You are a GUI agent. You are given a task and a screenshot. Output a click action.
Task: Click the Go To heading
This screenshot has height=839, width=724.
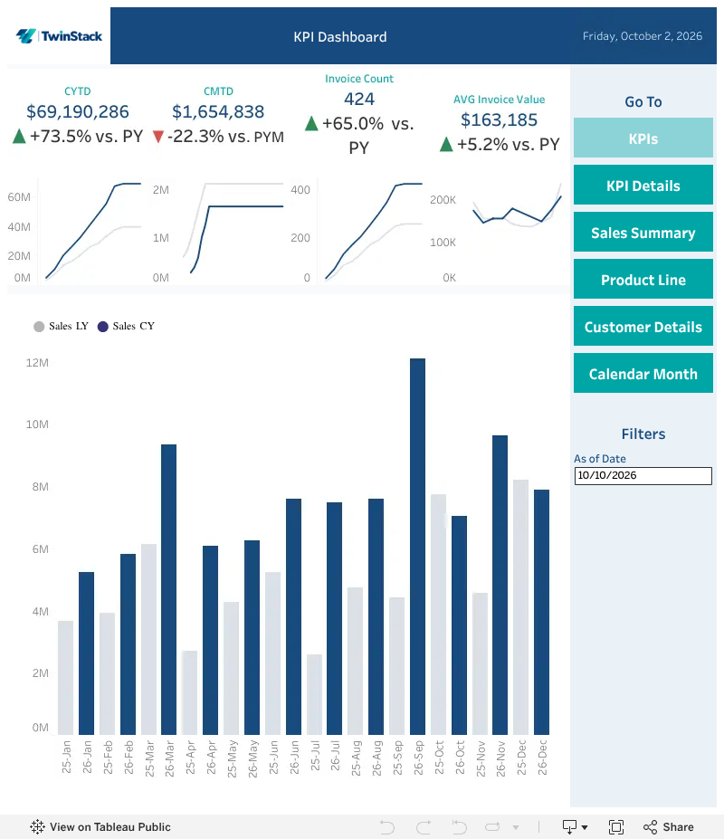click(x=643, y=101)
